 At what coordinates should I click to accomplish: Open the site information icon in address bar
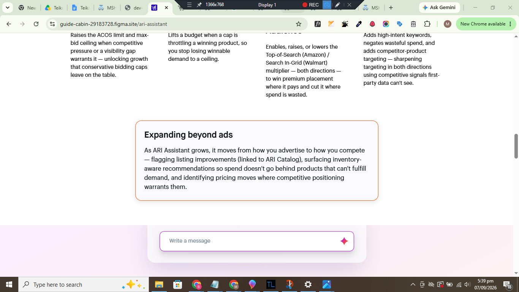pyautogui.click(x=53, y=24)
